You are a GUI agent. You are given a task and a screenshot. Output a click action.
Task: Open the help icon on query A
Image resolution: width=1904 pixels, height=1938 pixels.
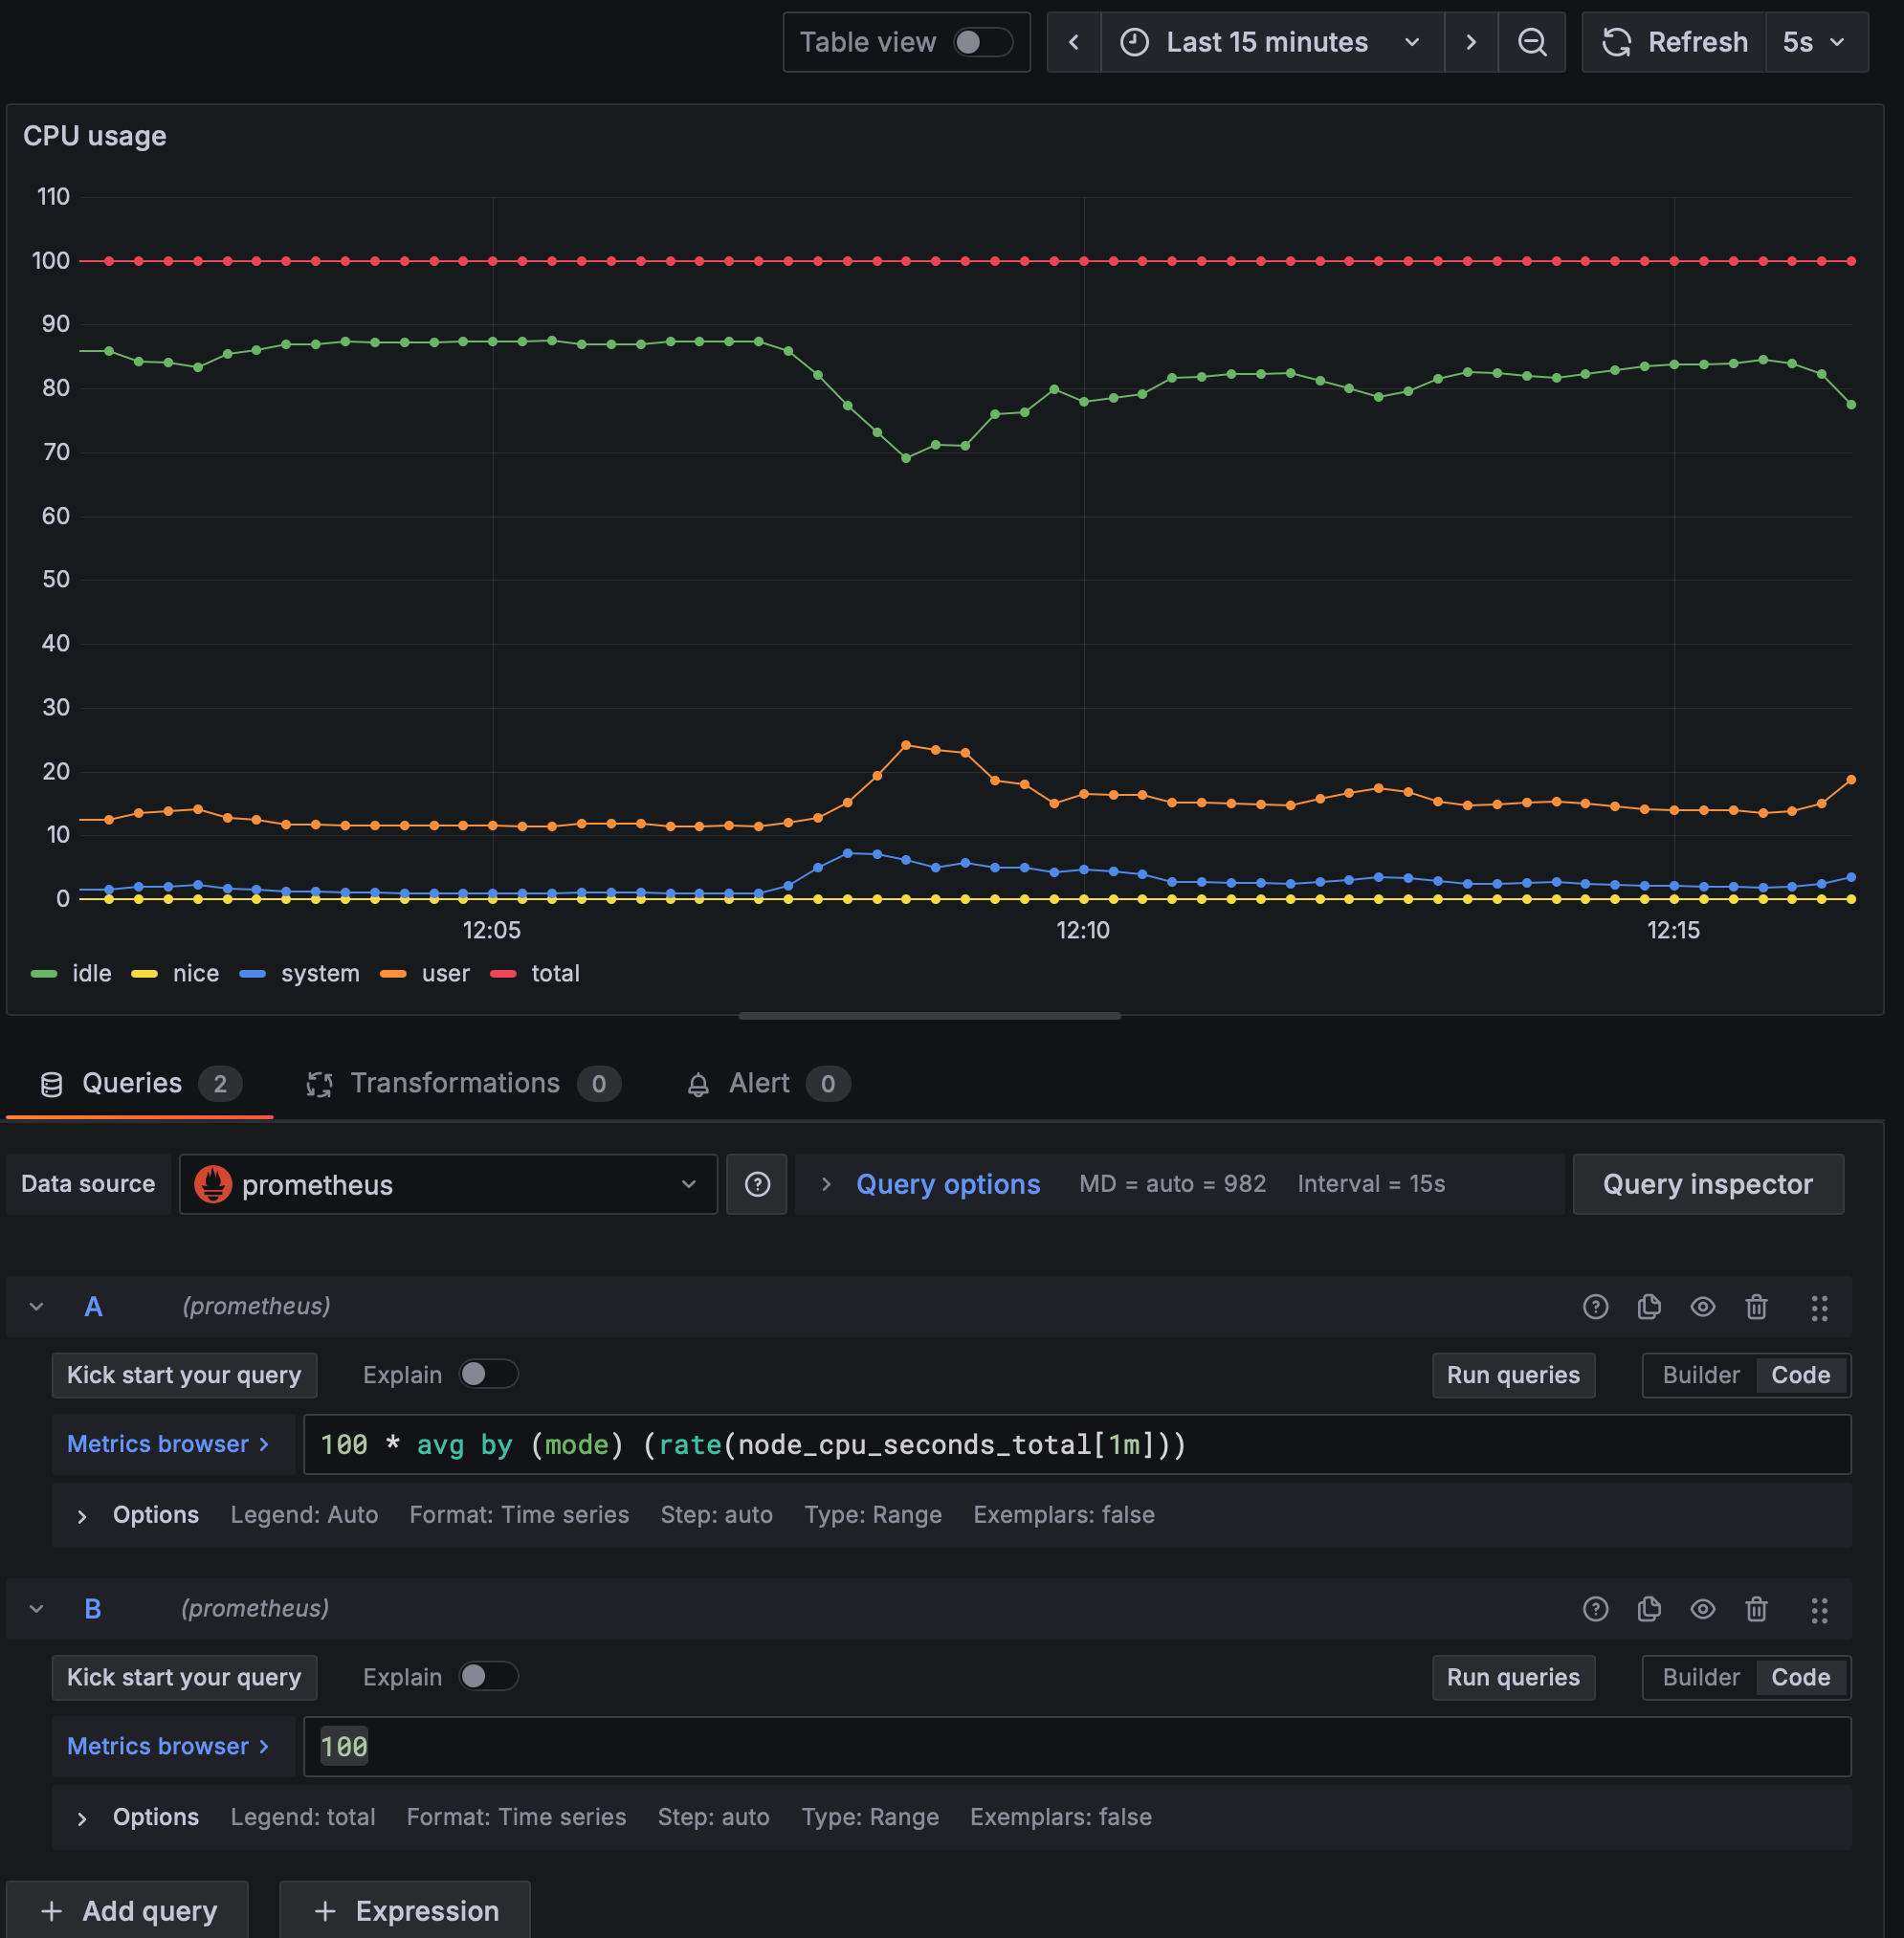point(1595,1307)
